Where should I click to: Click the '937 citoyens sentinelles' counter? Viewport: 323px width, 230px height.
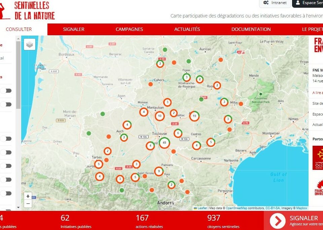point(223,222)
